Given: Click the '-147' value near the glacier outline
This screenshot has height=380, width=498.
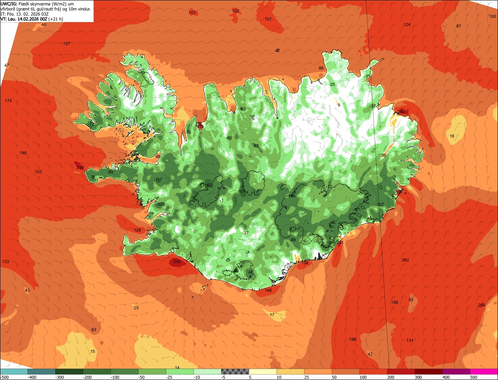Looking at the screenshot, I should point(207,185).
